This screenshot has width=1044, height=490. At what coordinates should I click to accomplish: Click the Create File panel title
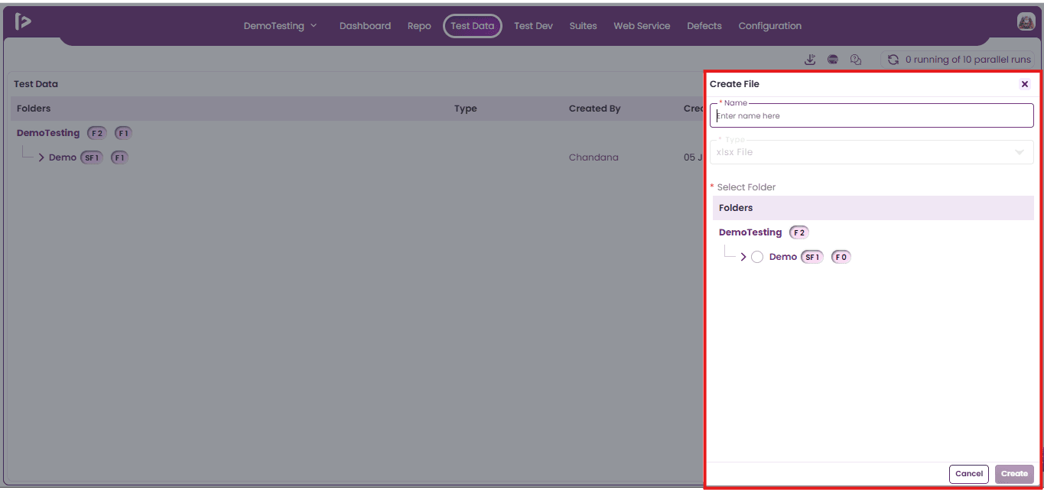point(734,84)
